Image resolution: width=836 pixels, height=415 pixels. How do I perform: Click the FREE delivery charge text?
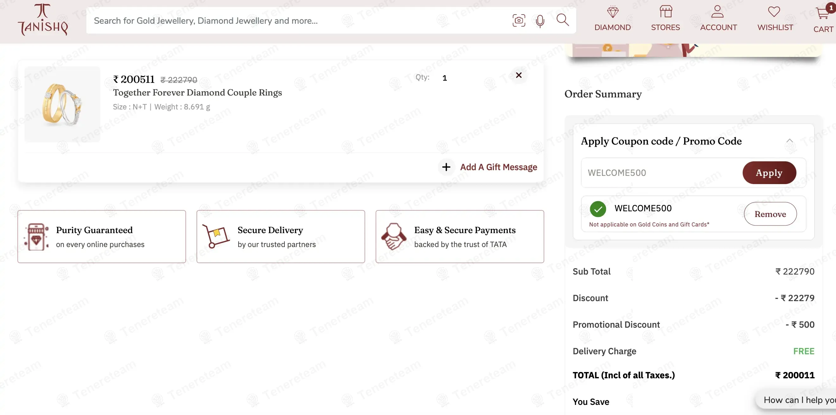coord(804,351)
